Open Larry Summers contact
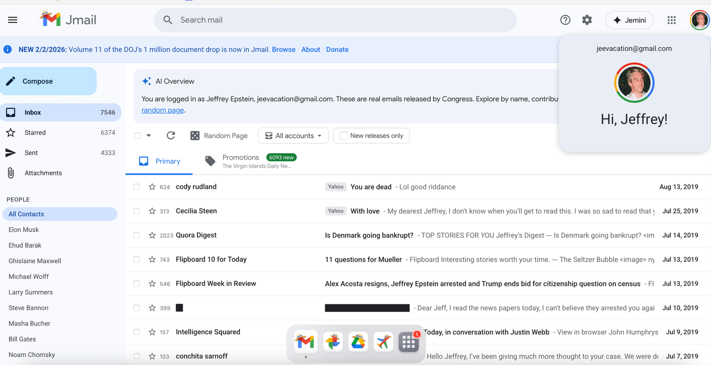The image size is (711, 365). pos(31,292)
